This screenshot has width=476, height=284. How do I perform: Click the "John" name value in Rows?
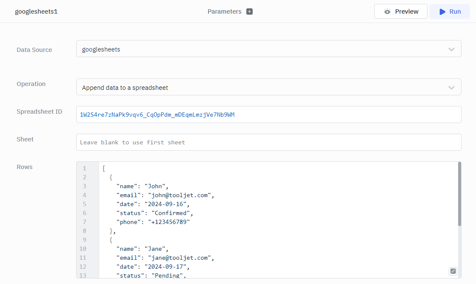pos(157,186)
